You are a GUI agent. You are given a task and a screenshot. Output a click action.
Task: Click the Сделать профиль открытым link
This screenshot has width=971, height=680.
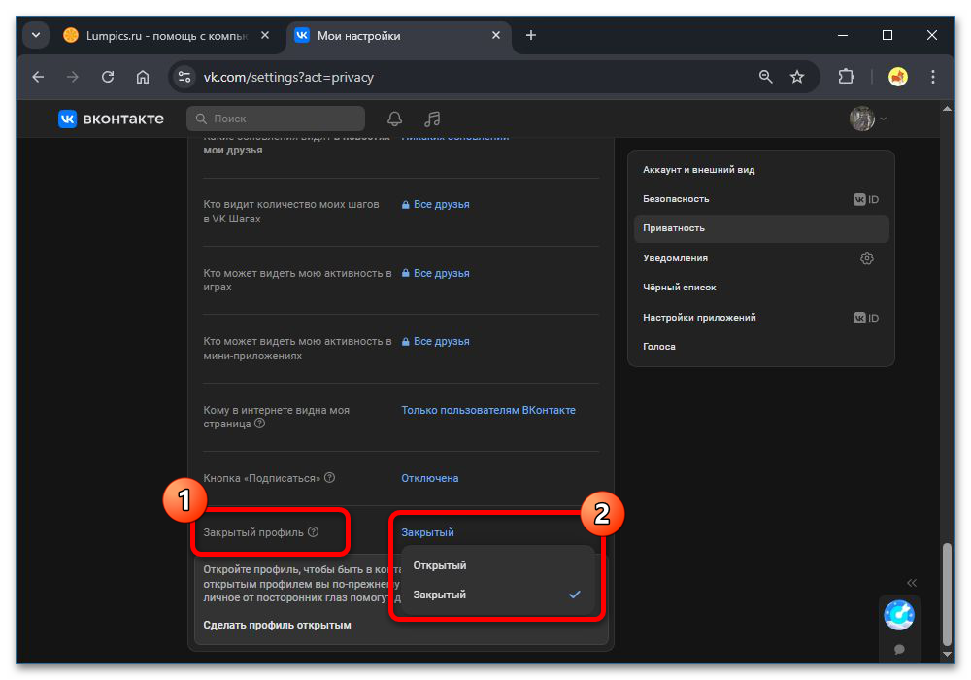(x=277, y=625)
